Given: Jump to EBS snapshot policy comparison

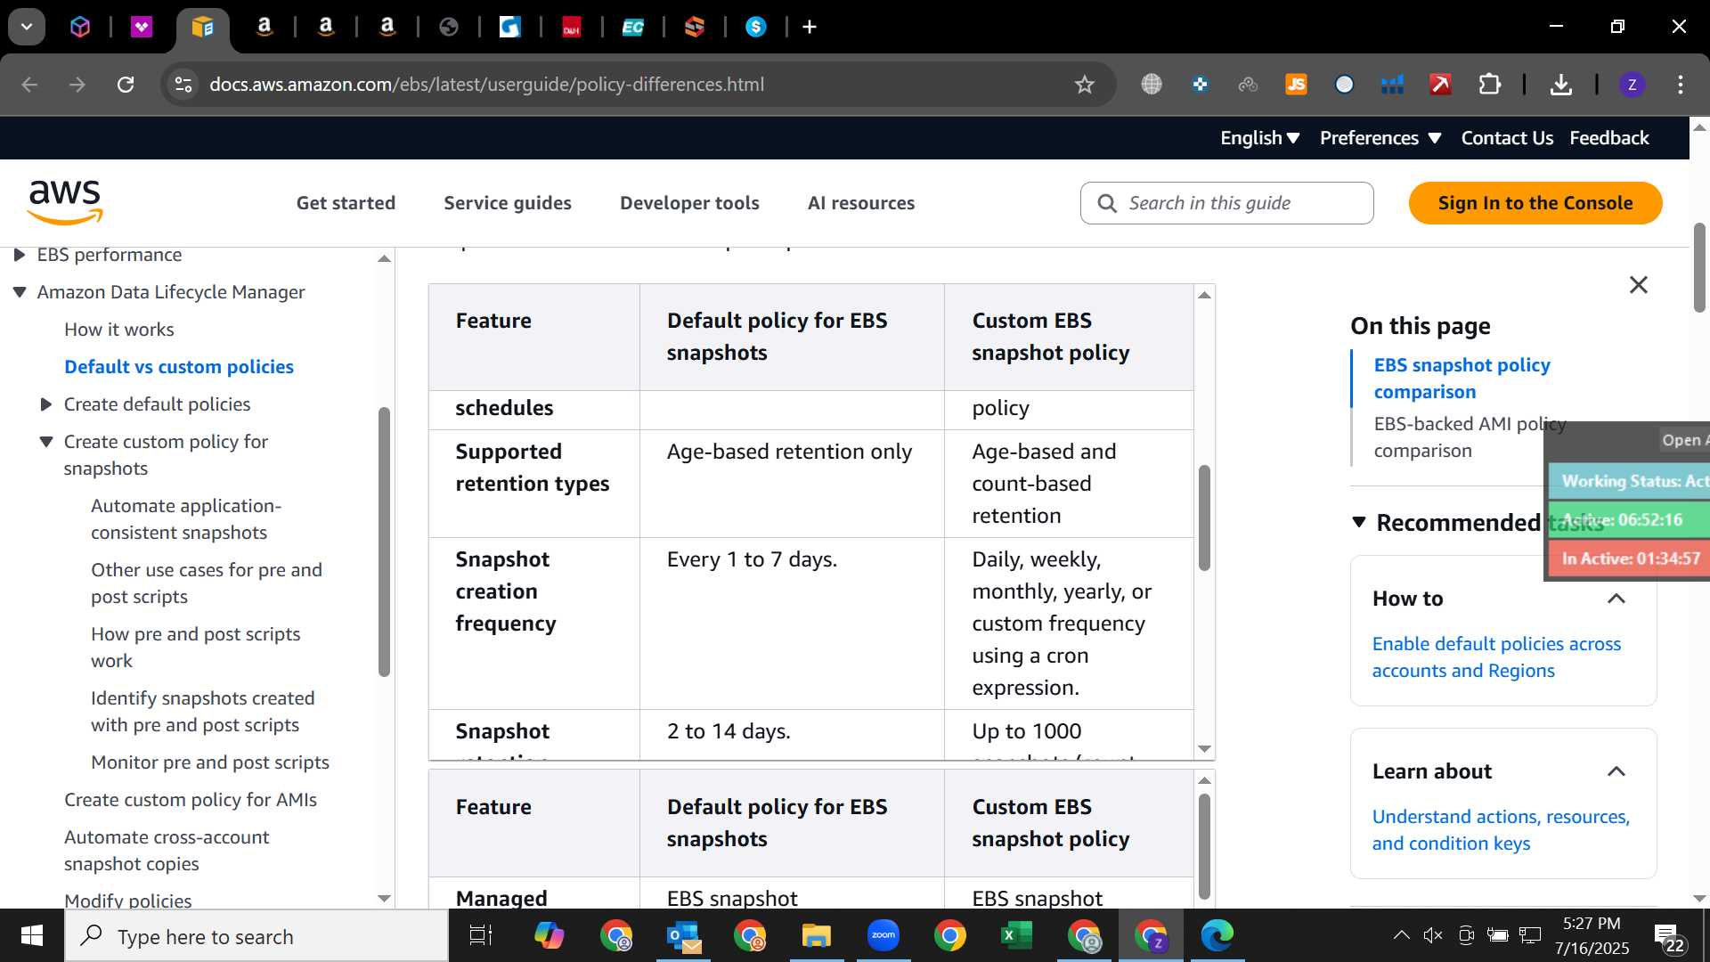Looking at the screenshot, I should point(1462,379).
